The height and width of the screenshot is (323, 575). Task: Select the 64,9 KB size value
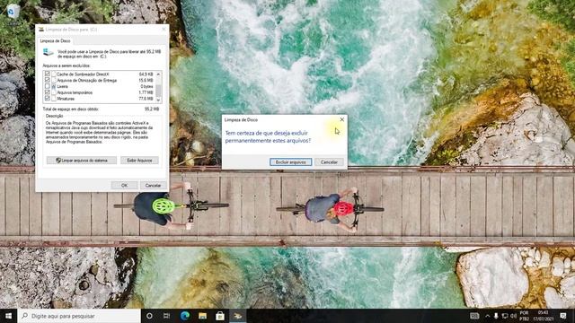click(x=146, y=74)
